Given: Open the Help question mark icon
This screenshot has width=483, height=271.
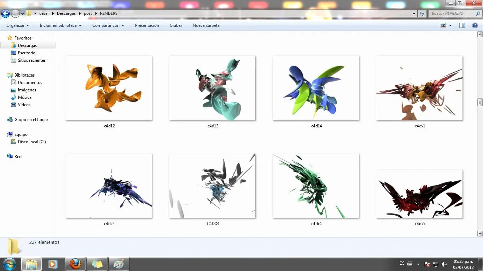Looking at the screenshot, I should tap(475, 25).
